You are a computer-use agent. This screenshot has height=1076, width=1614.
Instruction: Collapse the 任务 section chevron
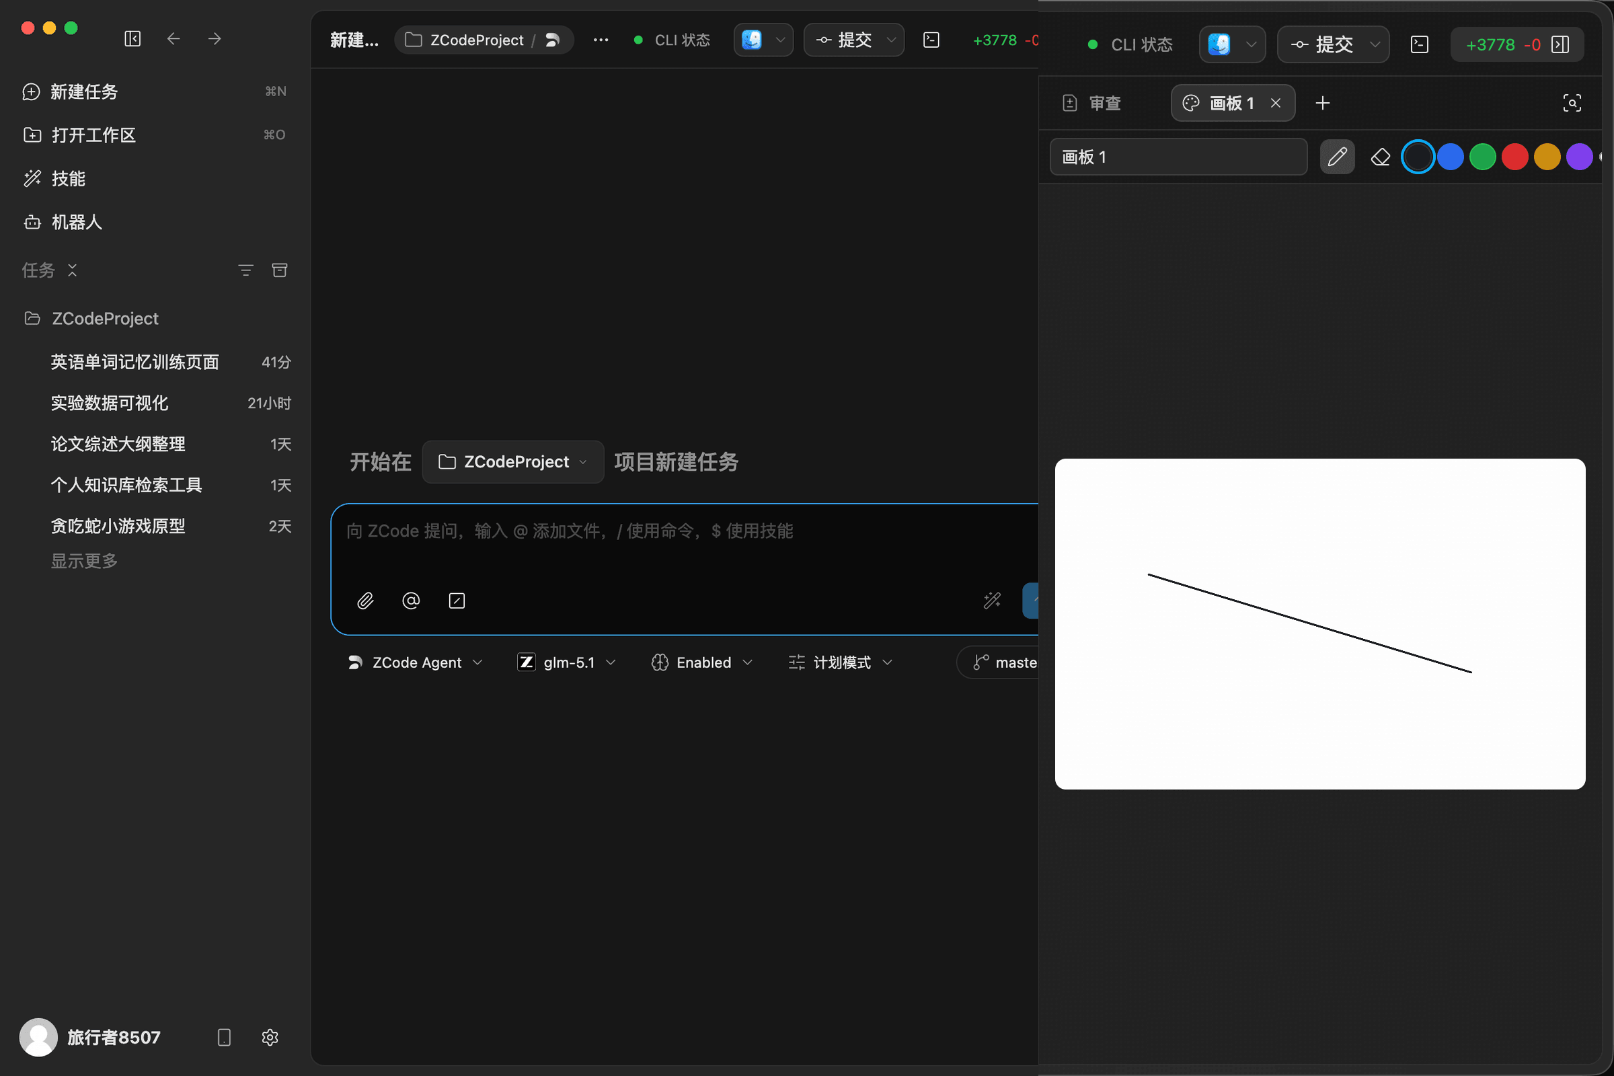click(x=72, y=270)
